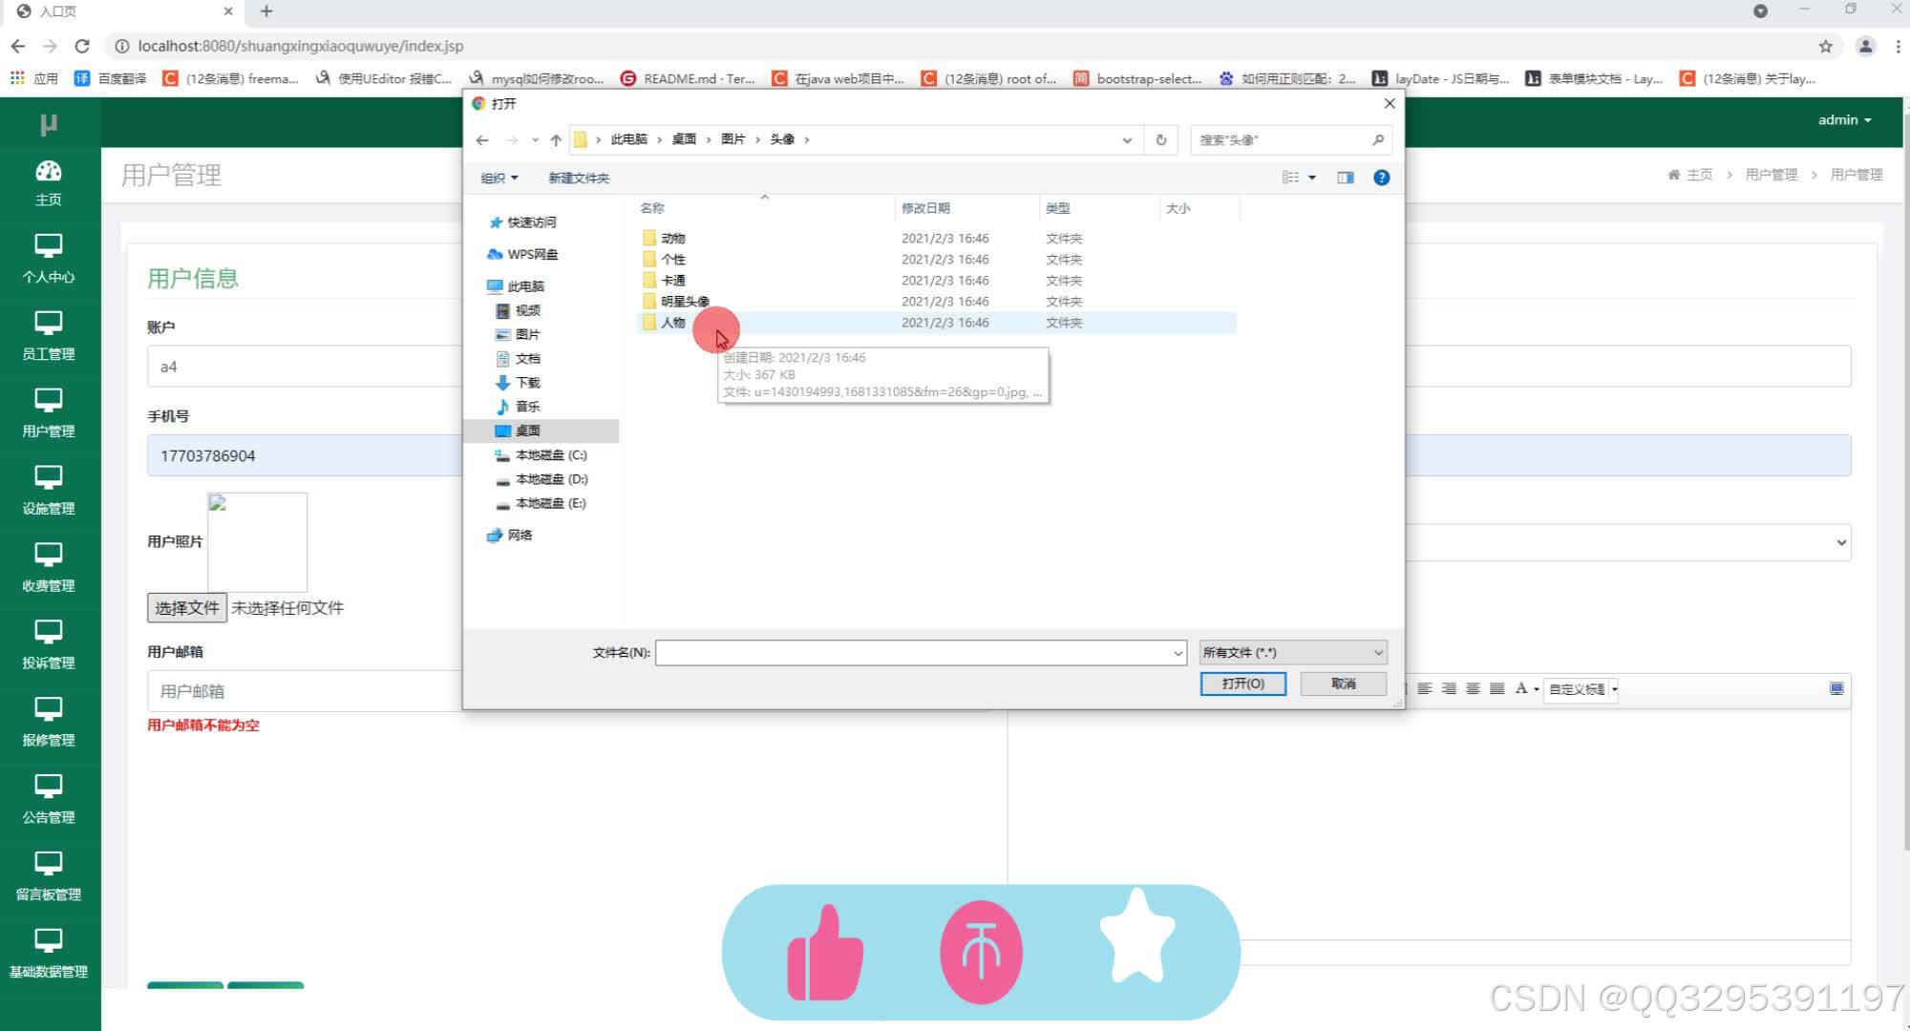Select the 个性 folder
Viewport: 1910px width, 1031px height.
pyautogui.click(x=665, y=260)
